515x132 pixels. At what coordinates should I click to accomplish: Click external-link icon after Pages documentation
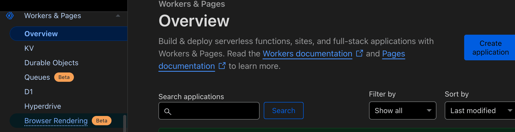click(x=222, y=65)
